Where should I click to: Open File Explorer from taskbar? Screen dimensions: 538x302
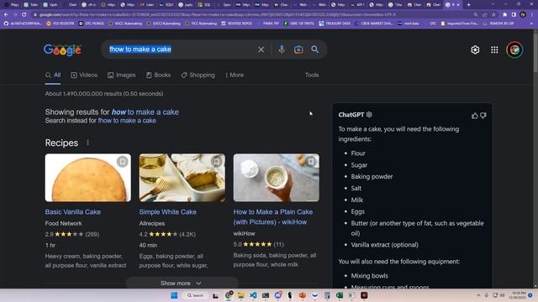(x=241, y=295)
